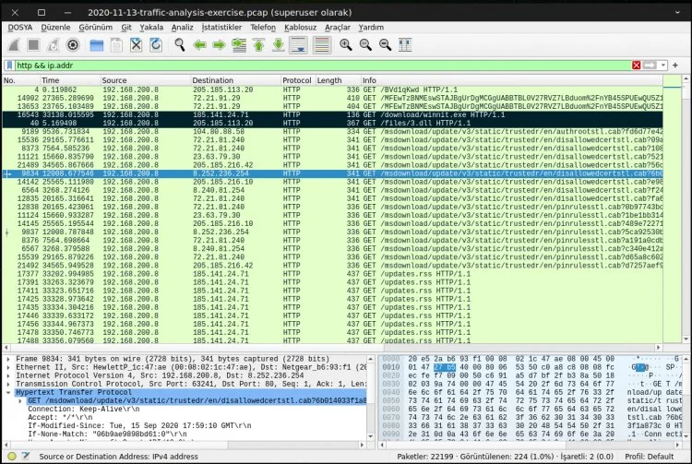Select packet 16543 winnit.exe download
The width and height of the screenshot is (692, 464).
click(332, 114)
